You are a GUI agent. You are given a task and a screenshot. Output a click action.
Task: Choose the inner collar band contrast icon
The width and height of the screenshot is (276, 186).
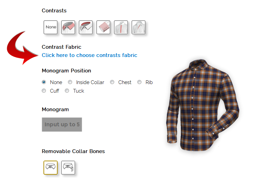click(x=86, y=27)
